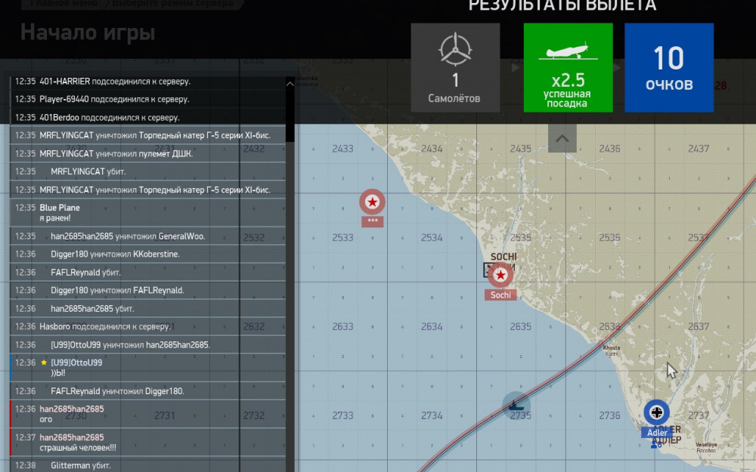Select the line '[U99]OttoU99 уничтожил han2685han2685.'

pos(147,344)
